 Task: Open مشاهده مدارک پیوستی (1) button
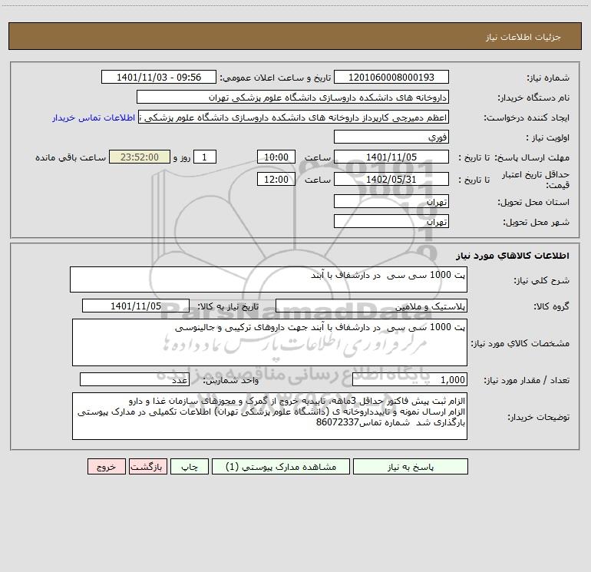click(x=281, y=466)
